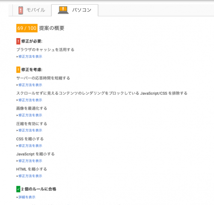Expand triangle for ブラウザのキャッシュ fix

17,56
